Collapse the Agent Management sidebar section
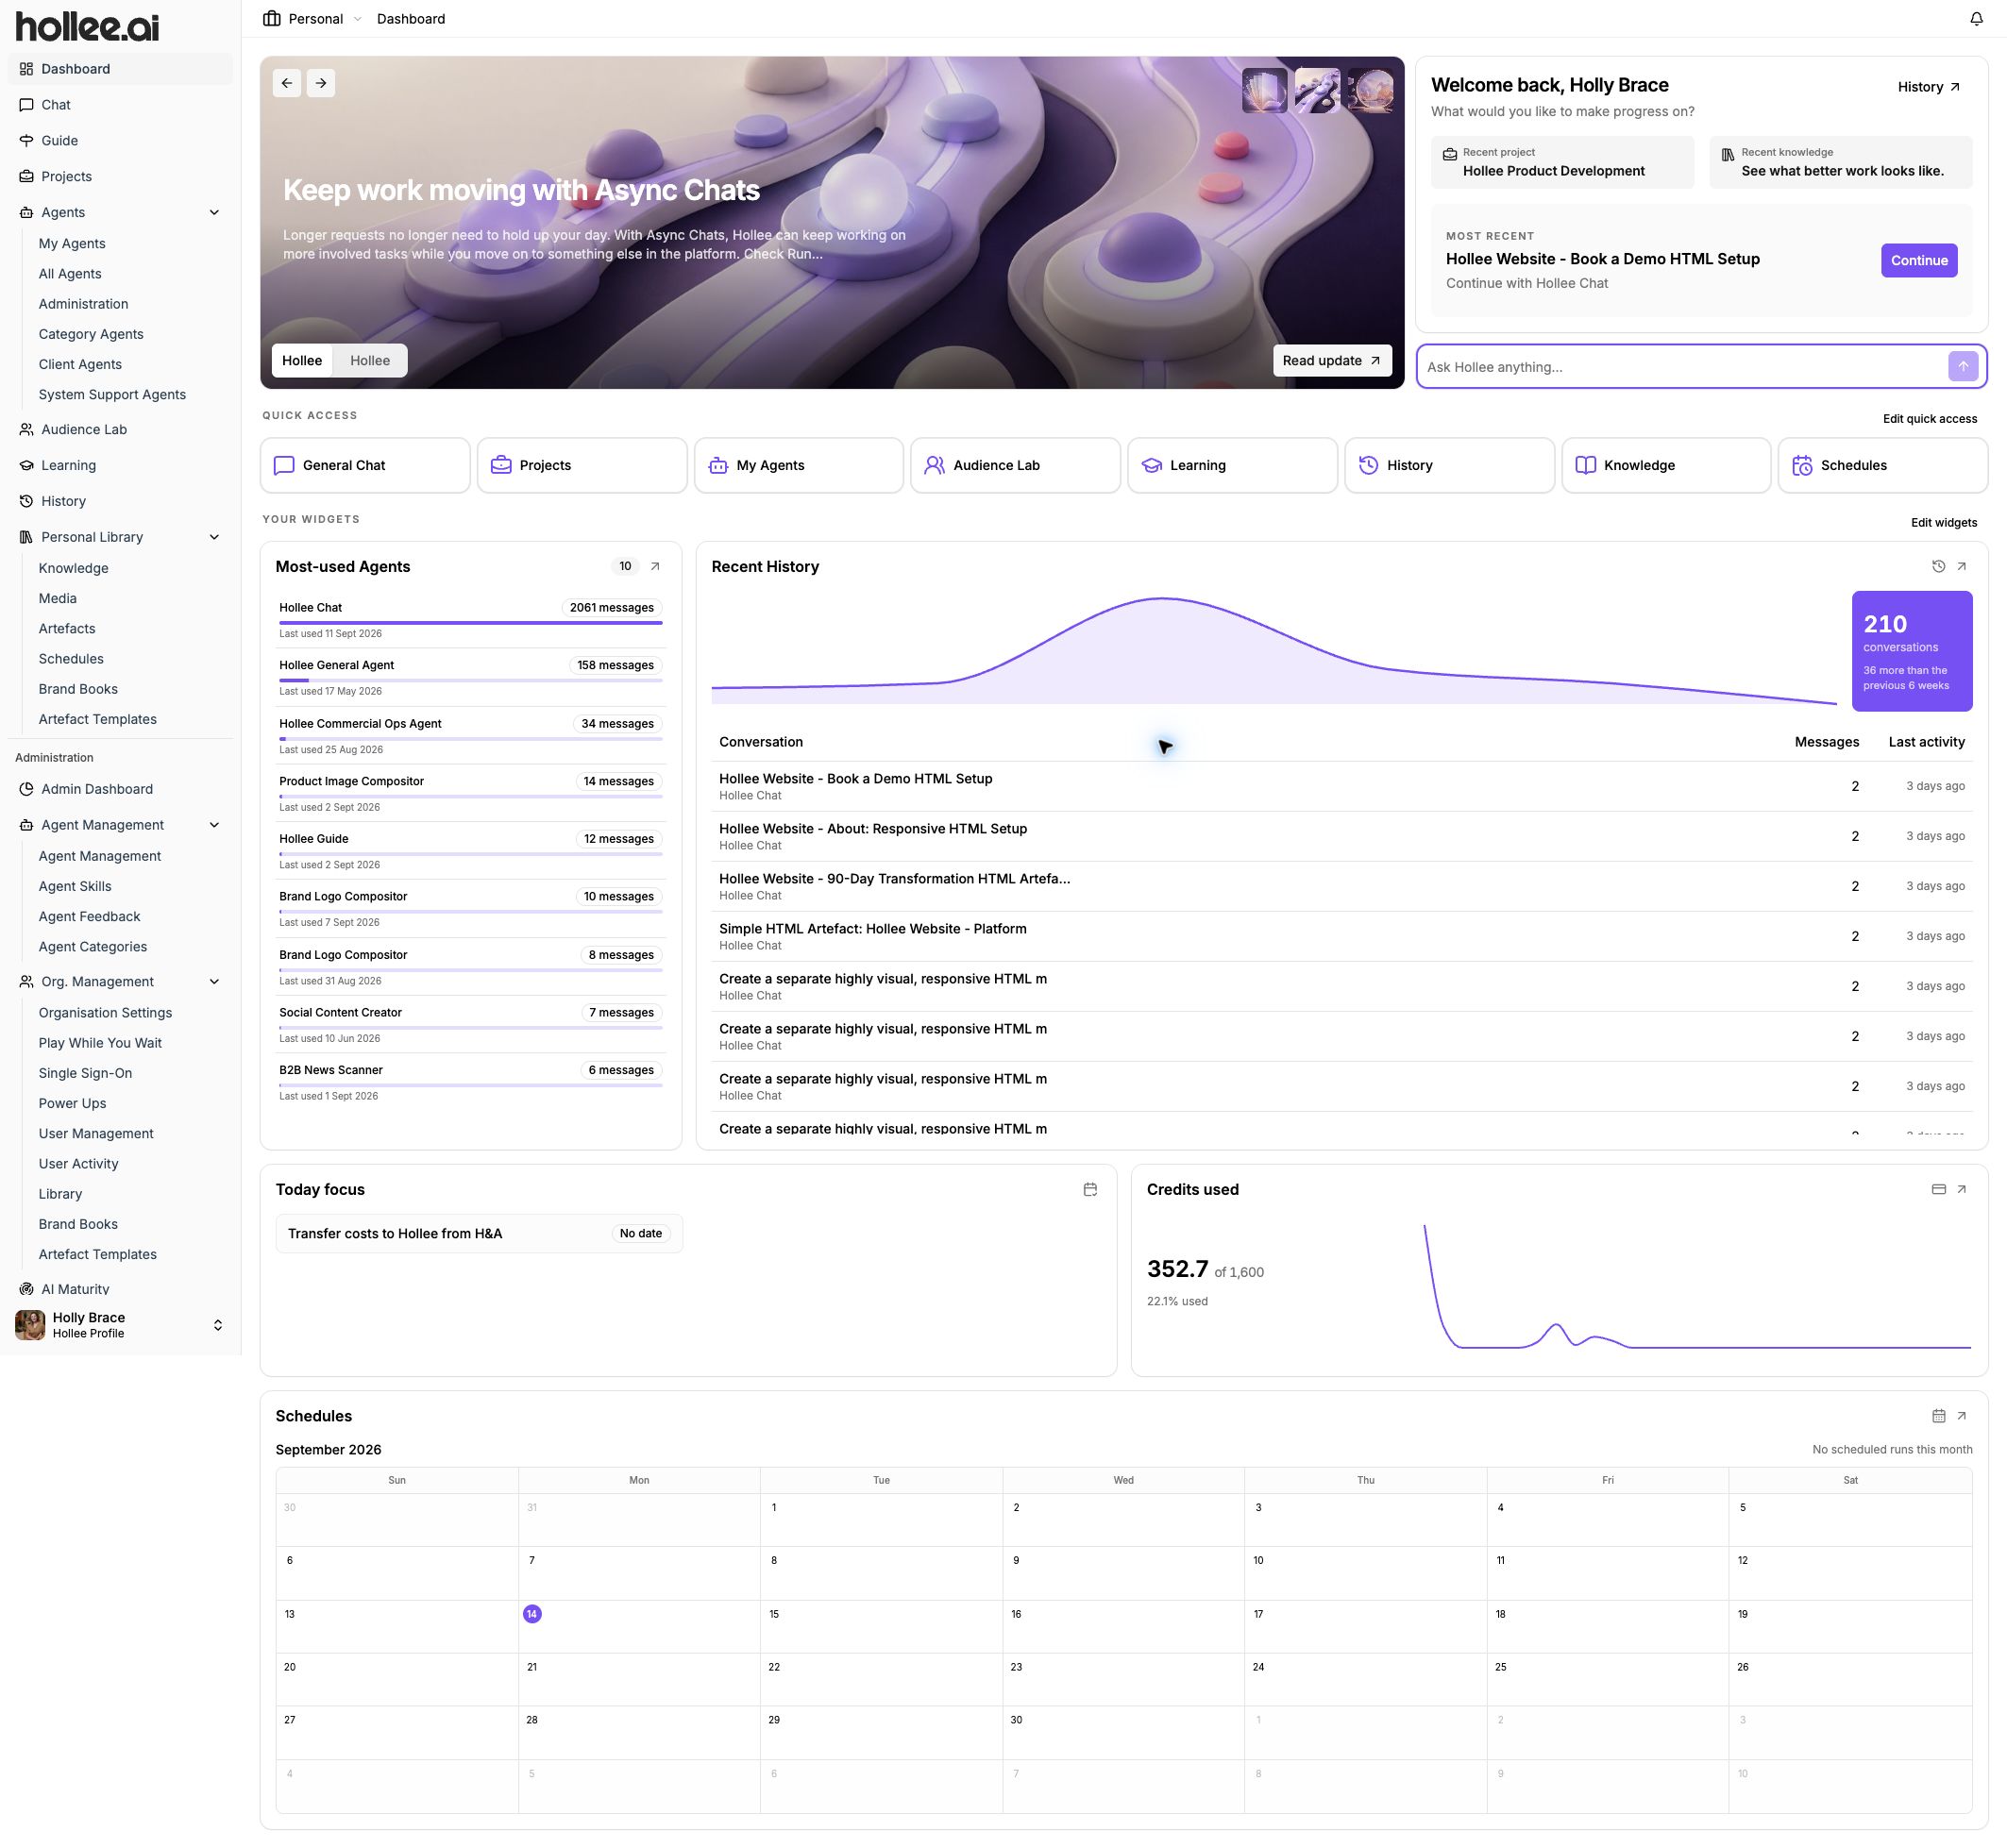The width and height of the screenshot is (2007, 1848). (x=214, y=825)
